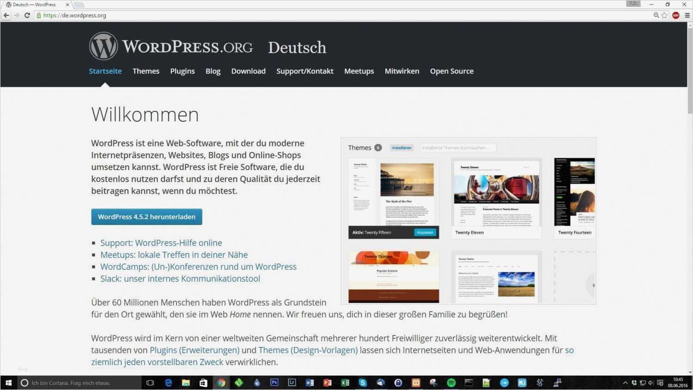
Task: Open the Windows Store taskbar icon
Action: tap(203, 383)
